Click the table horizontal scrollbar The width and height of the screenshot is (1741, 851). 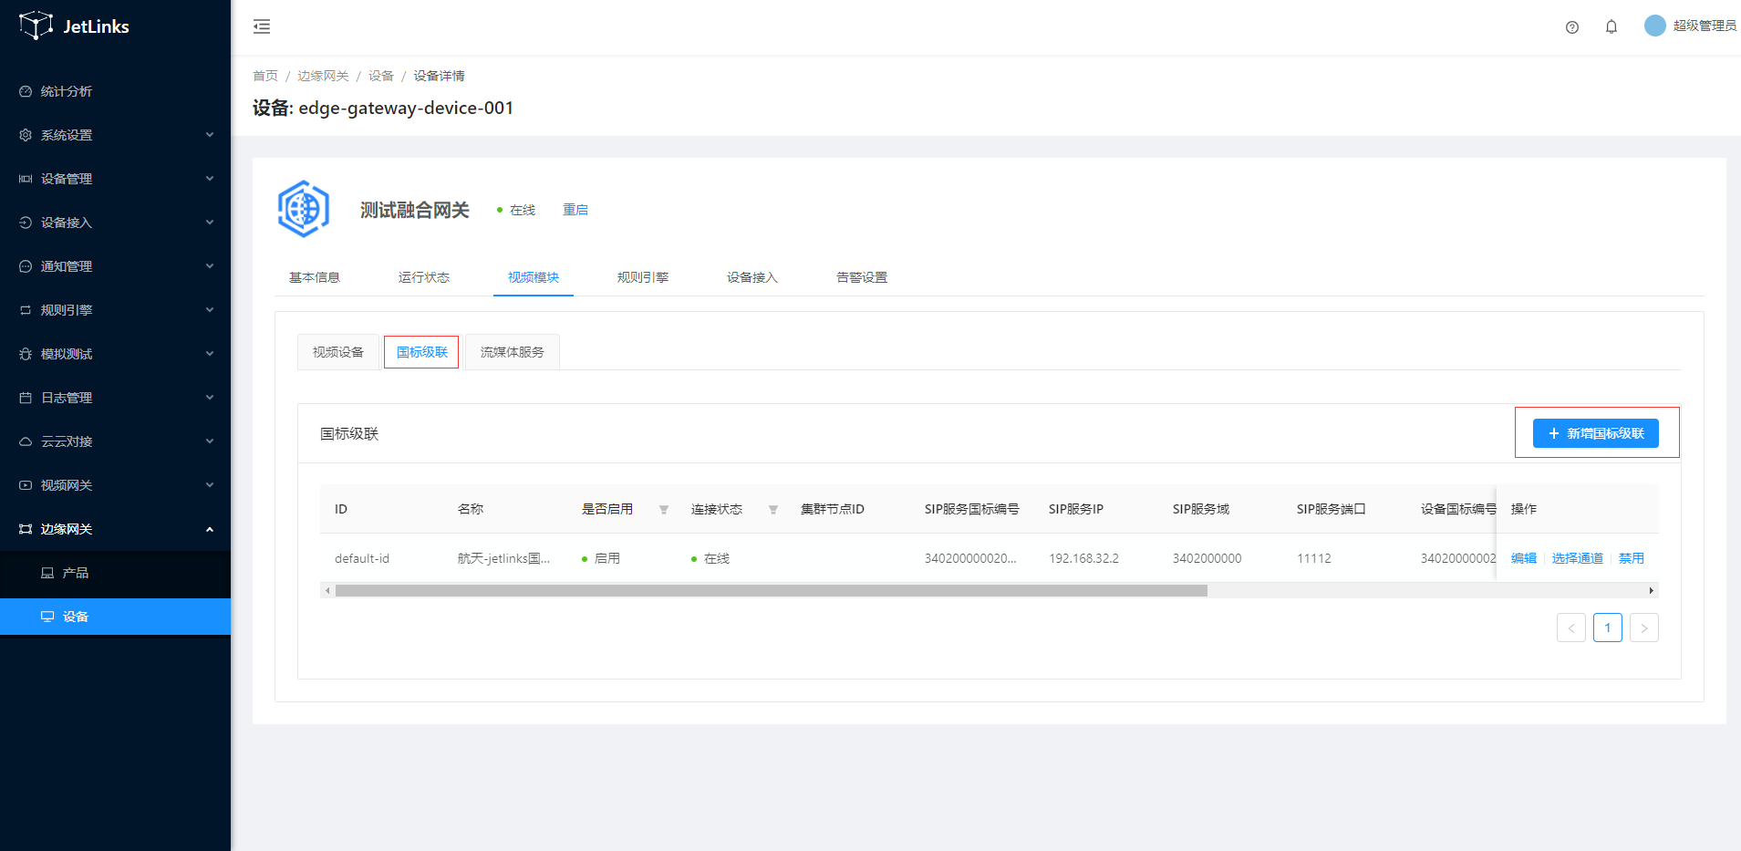tap(771, 591)
